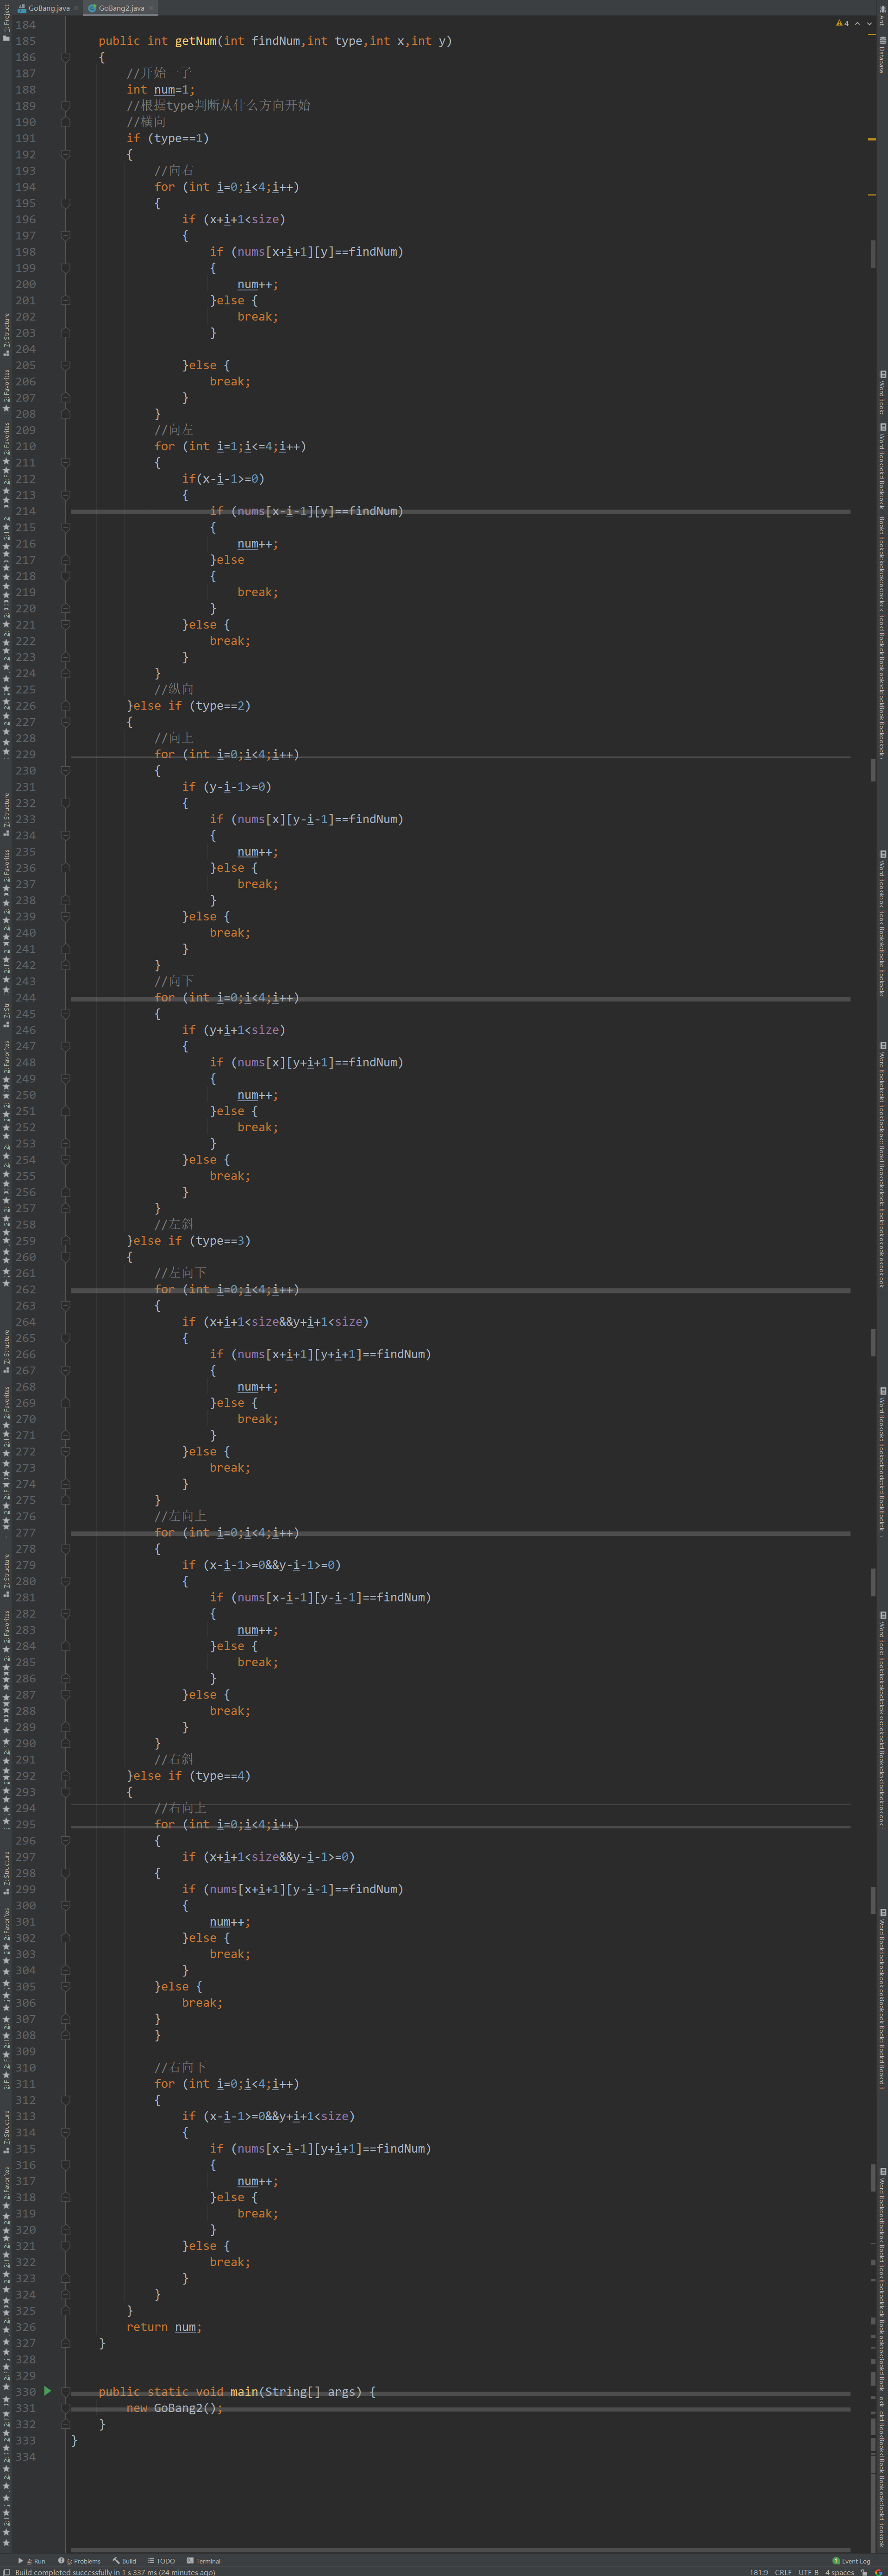
Task: Click the "}else if (type==3)" line
Action: (x=188, y=1241)
